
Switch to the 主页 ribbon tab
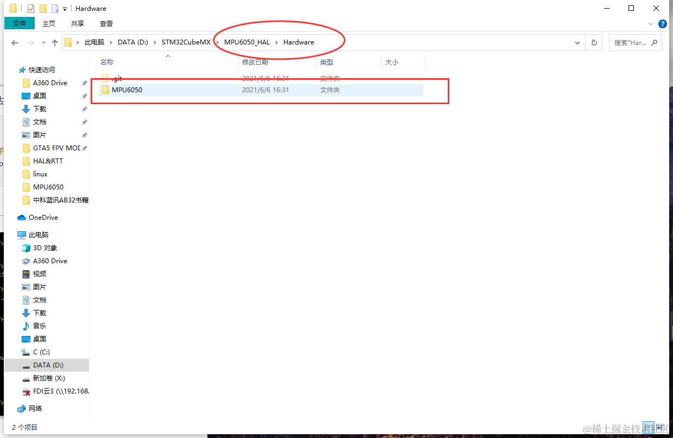pyautogui.click(x=49, y=23)
